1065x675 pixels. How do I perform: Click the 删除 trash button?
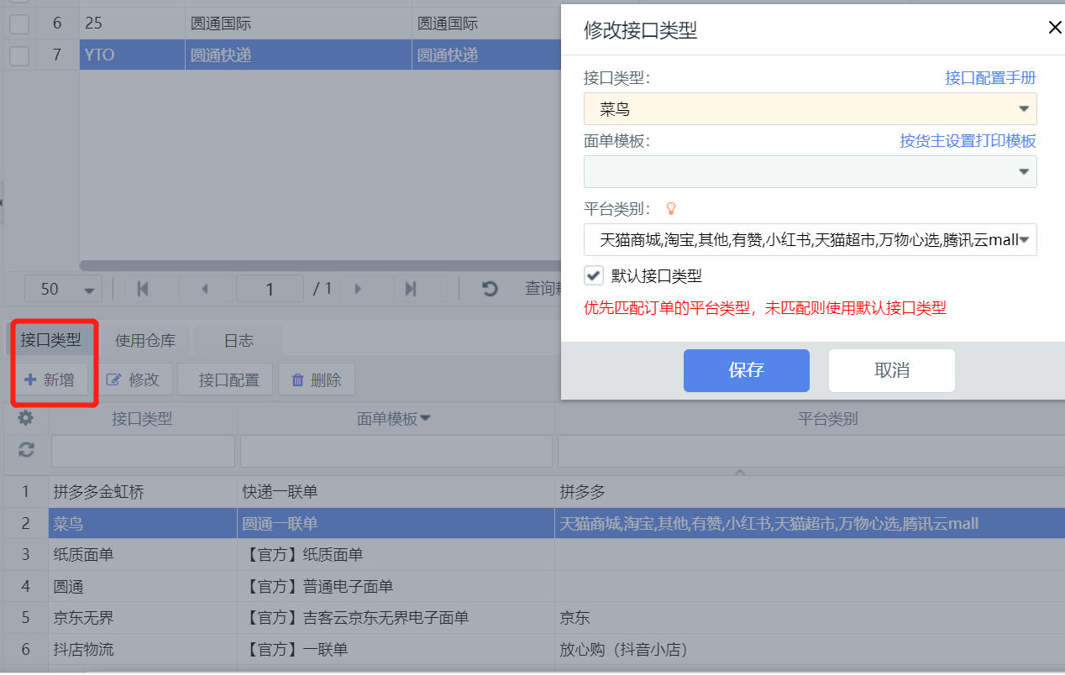point(317,379)
